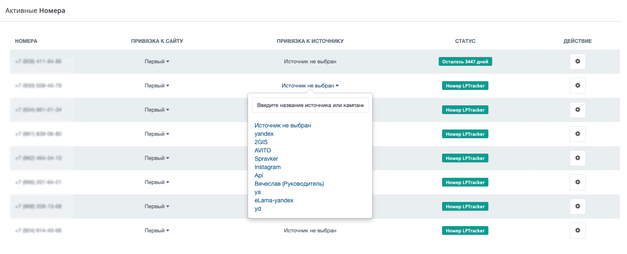Expand the Первый site dropdown in last row

pos(157,231)
